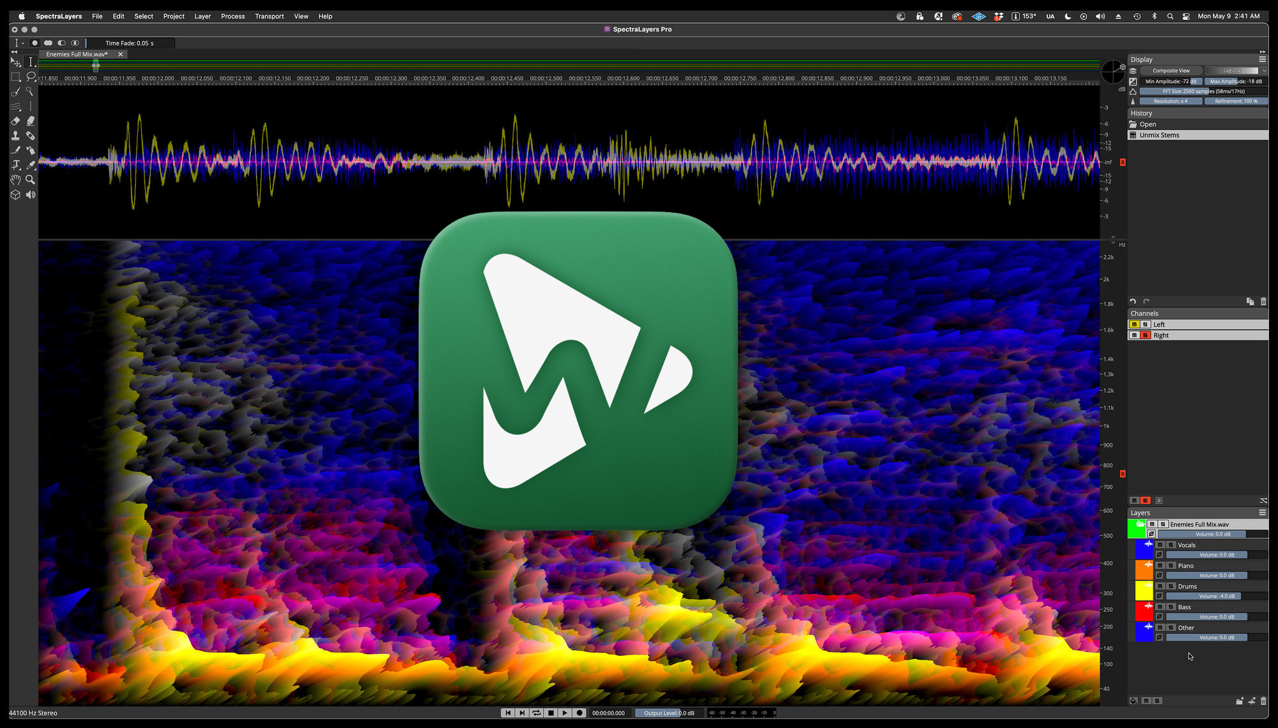Select the Brush Selection tool

click(15, 91)
